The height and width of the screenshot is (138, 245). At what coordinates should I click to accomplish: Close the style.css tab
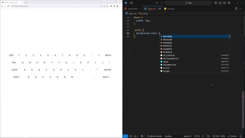point(160,9)
